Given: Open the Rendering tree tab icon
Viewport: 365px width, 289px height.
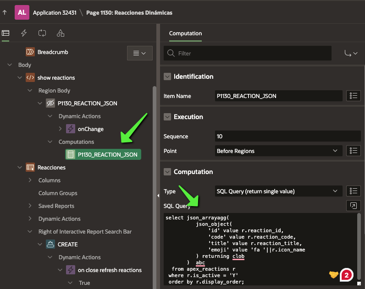Looking at the screenshot, I should [x=6, y=33].
